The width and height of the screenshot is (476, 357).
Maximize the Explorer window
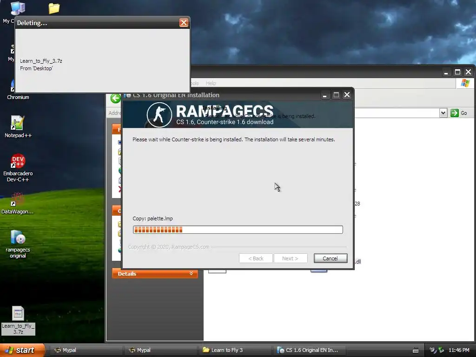[x=457, y=72]
